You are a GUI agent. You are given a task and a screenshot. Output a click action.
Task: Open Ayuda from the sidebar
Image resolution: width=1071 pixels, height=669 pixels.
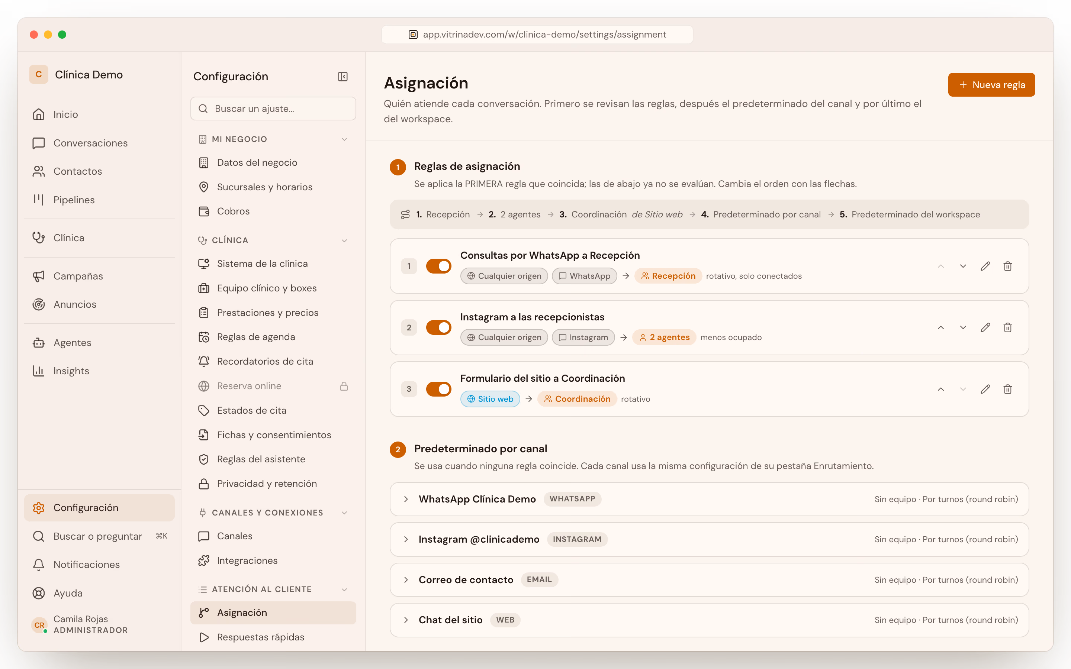click(99, 593)
